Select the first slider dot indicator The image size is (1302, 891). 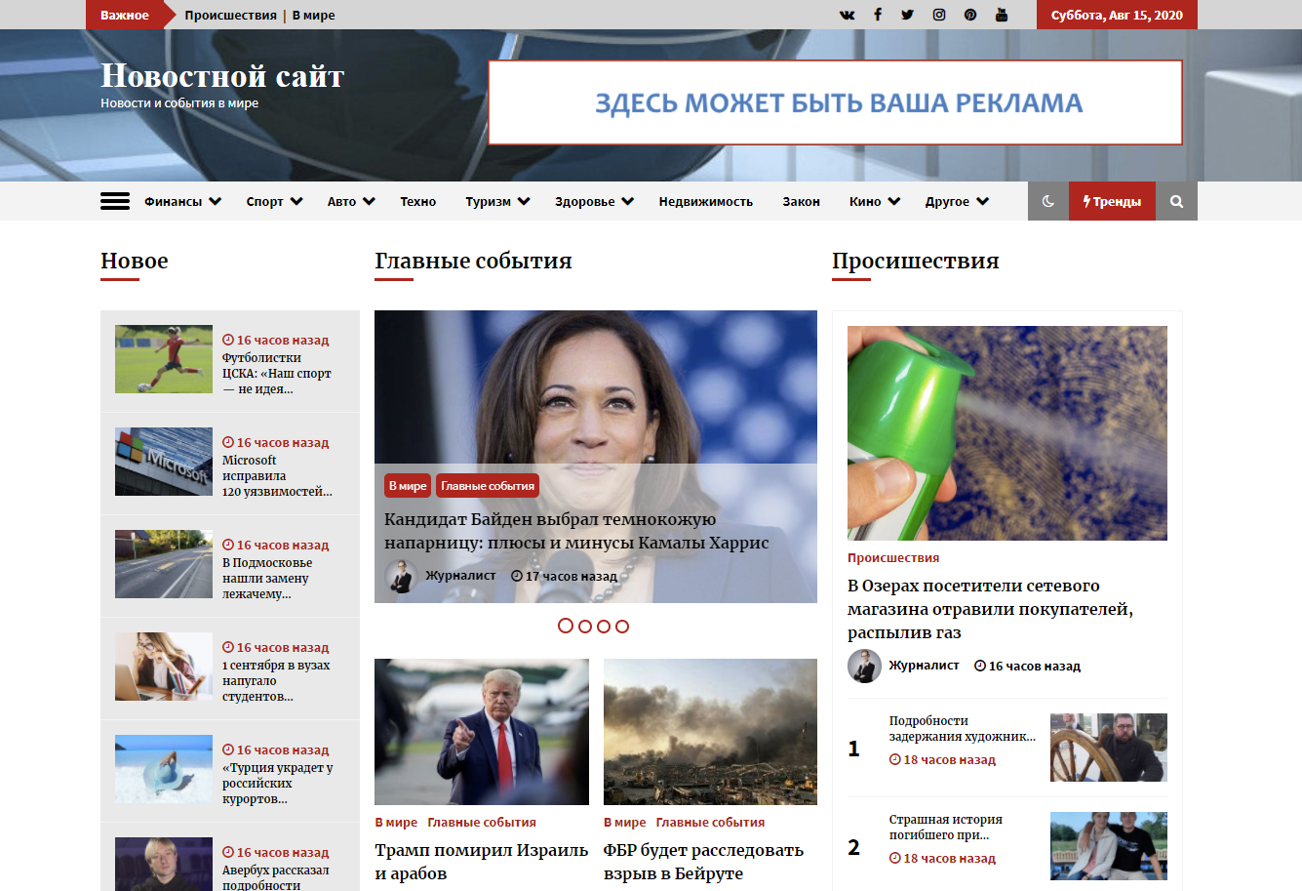point(566,626)
